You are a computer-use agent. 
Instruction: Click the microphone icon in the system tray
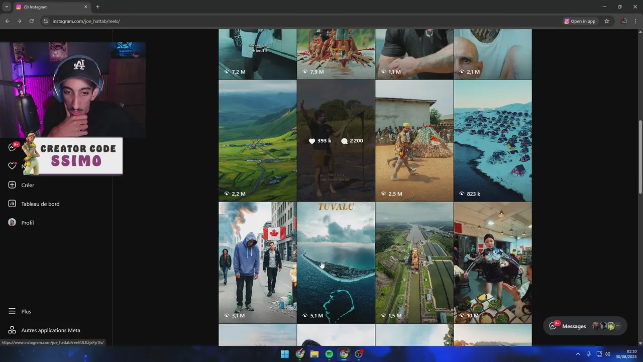click(589, 354)
